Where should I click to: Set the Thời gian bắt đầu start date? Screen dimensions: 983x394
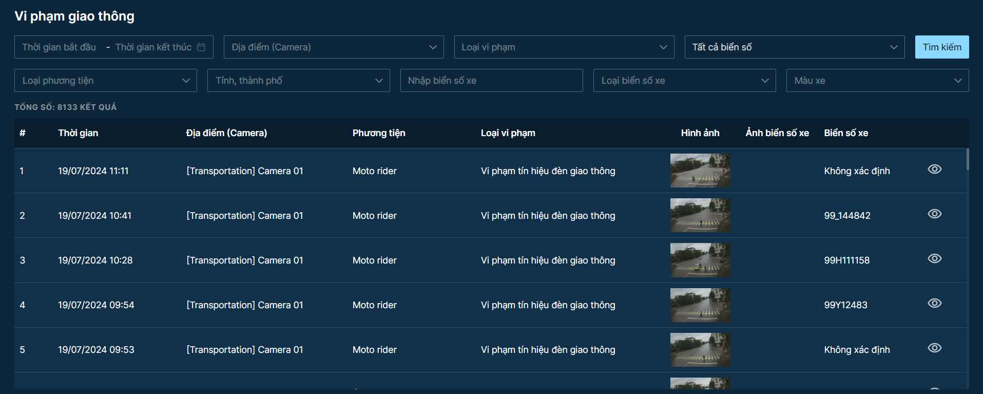pos(59,47)
